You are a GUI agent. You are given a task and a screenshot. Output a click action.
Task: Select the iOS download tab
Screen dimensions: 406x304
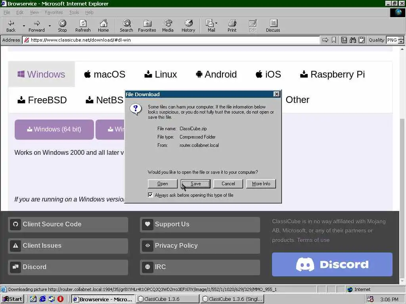click(x=268, y=74)
